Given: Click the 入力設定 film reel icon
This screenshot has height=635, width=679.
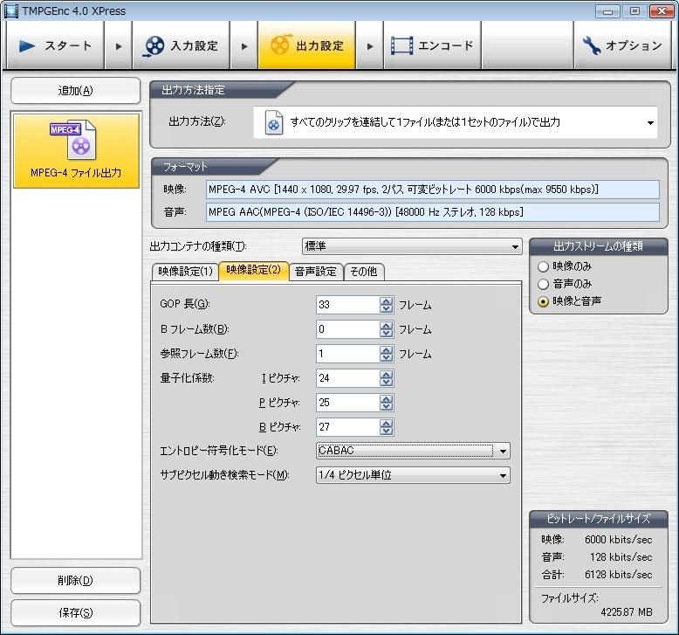Looking at the screenshot, I should click(154, 46).
